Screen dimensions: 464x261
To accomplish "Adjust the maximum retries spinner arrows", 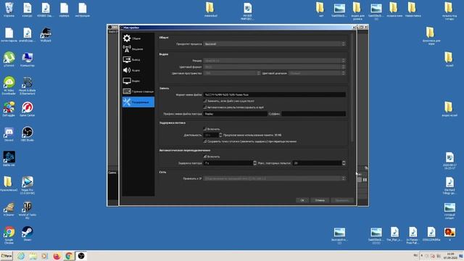I will click(x=344, y=163).
